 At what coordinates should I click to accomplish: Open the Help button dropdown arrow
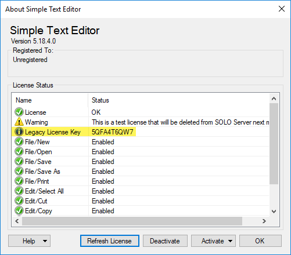point(45,241)
